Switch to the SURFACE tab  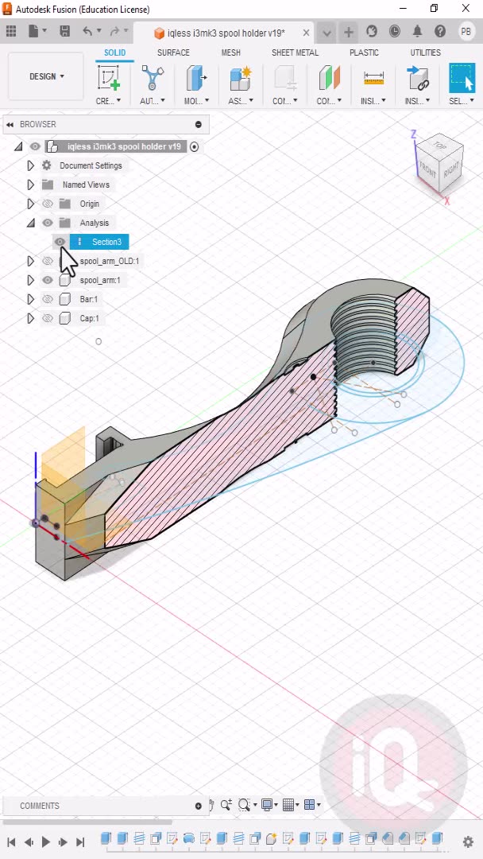pos(173,52)
